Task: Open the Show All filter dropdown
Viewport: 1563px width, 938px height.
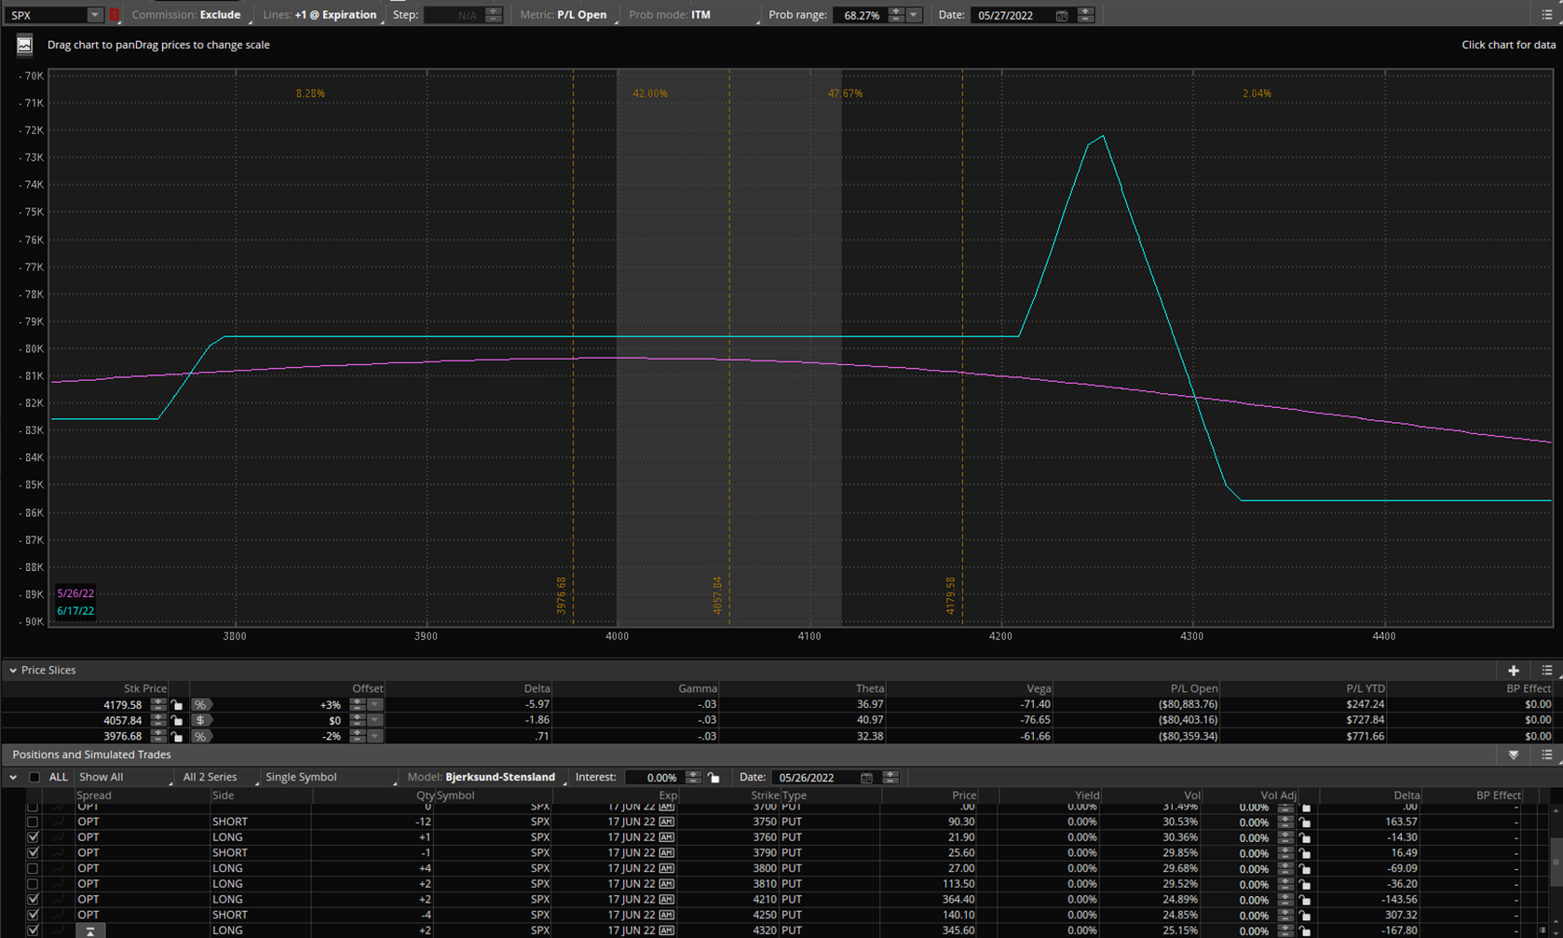Action: pos(124,777)
